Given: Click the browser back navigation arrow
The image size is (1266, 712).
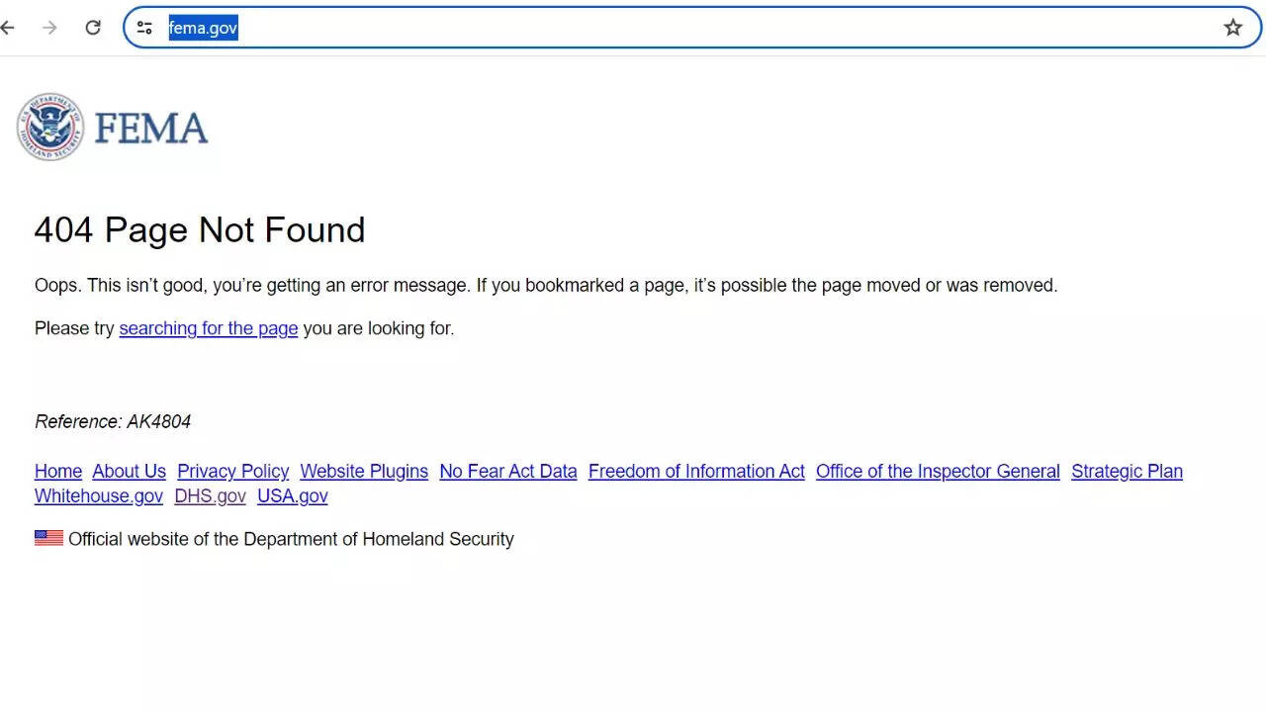Looking at the screenshot, I should [8, 28].
